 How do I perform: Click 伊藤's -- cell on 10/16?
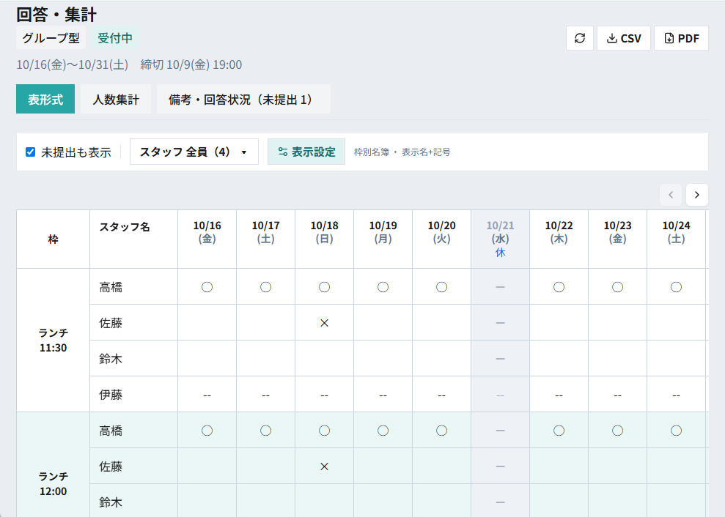click(207, 395)
